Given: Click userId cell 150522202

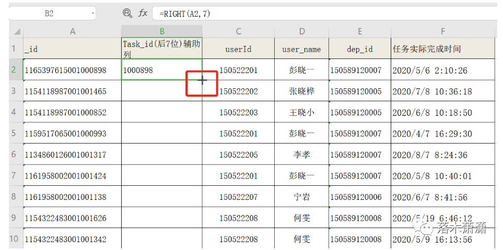Looking at the screenshot, I should (238, 91).
